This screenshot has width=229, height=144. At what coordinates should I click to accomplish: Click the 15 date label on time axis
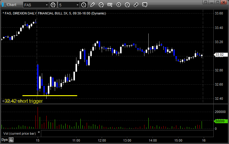click(x=38, y=140)
